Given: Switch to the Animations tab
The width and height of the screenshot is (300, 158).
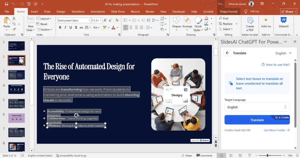Looking at the screenshot, I should [x=98, y=11].
